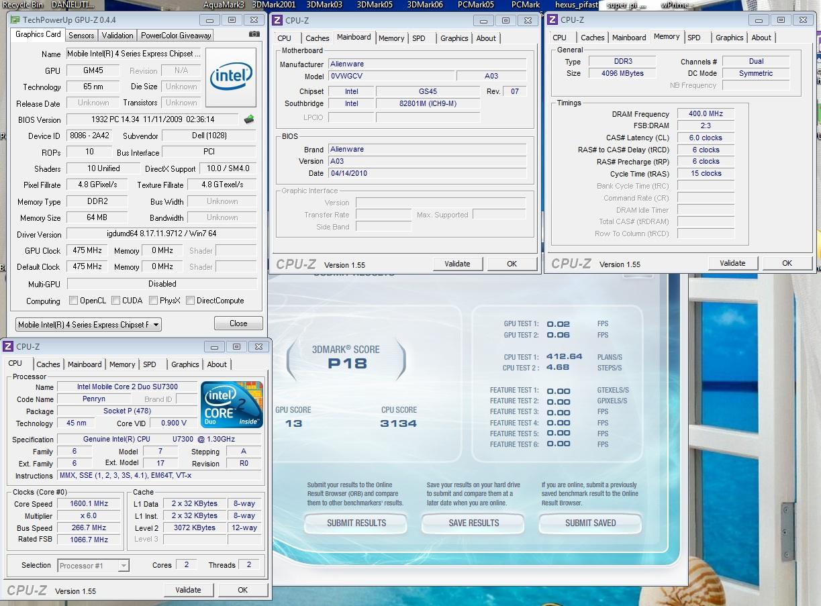821x606 pixels.
Task: Click the CPU score value 3134
Action: pyautogui.click(x=398, y=423)
